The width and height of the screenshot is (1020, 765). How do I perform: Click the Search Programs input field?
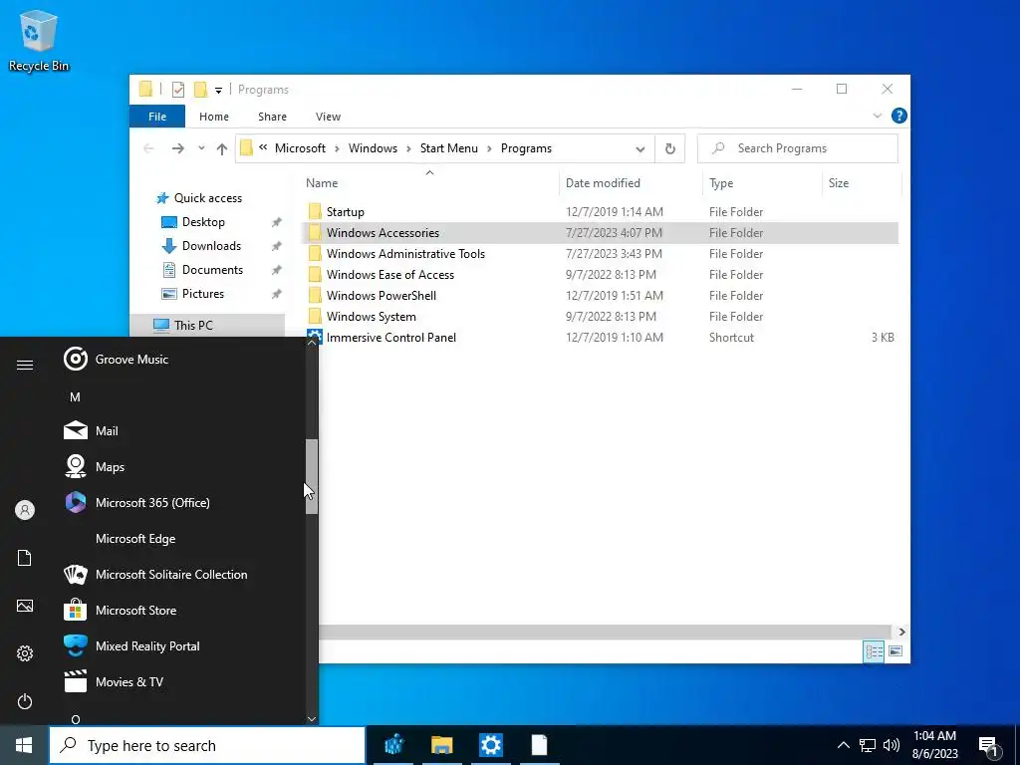pyautogui.click(x=798, y=148)
